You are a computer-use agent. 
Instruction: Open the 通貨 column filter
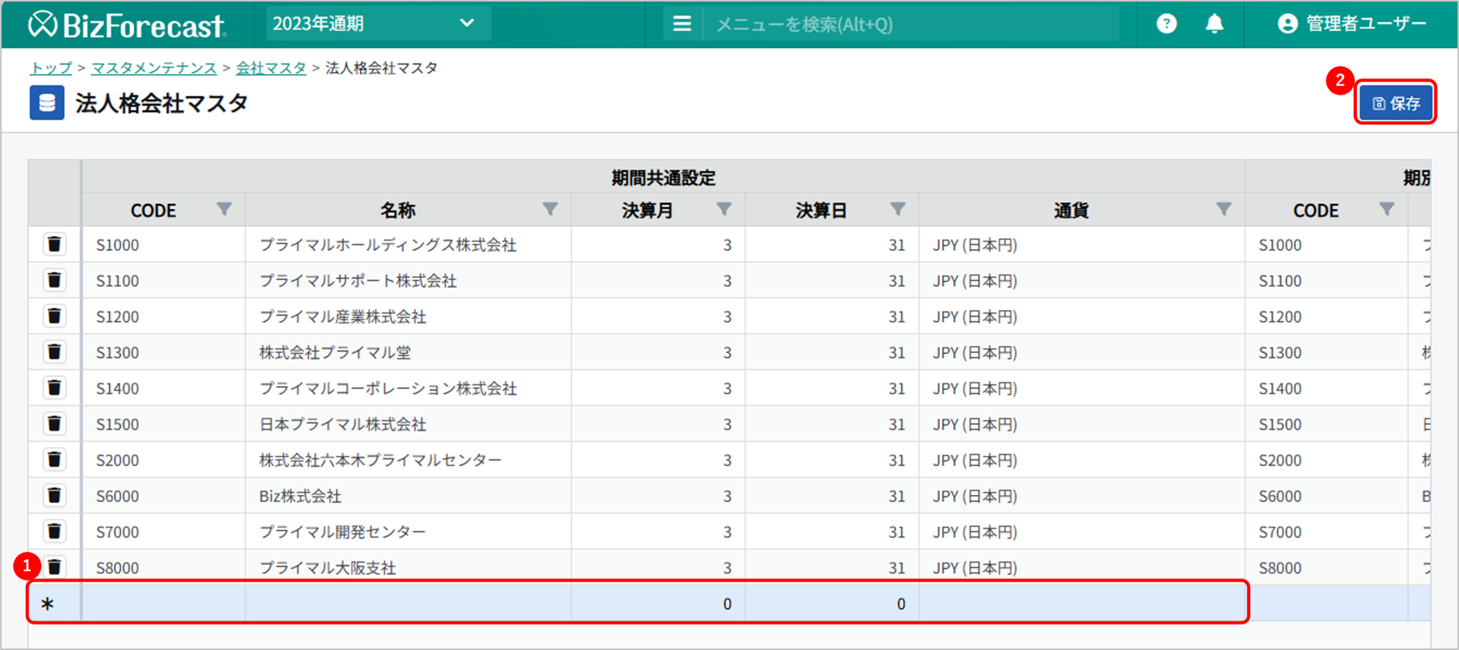(1224, 210)
